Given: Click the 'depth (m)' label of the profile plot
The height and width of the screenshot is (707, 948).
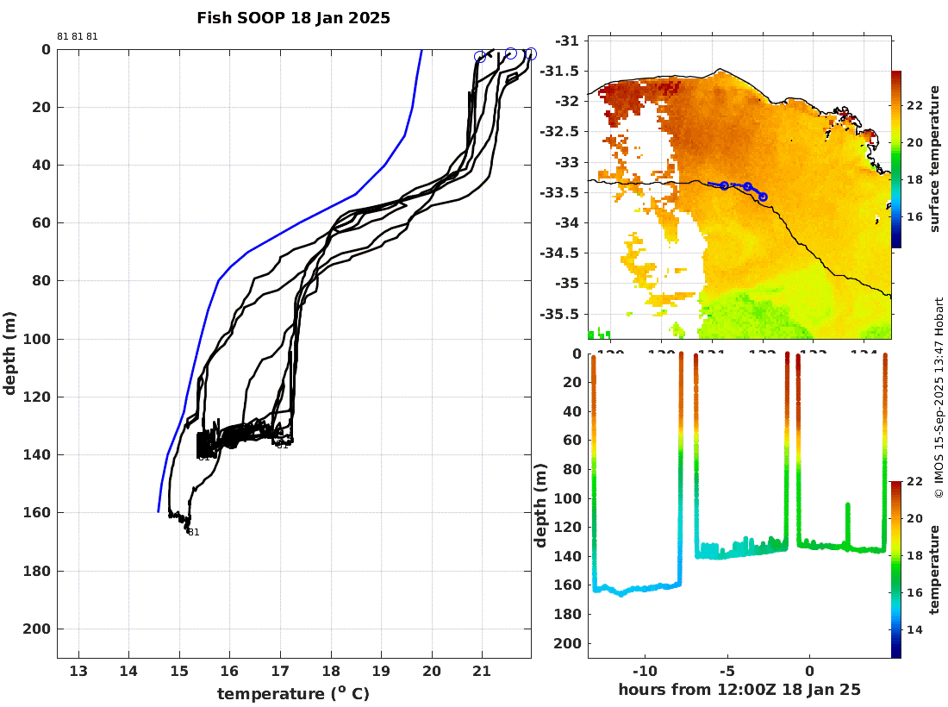Looking at the screenshot, I should pyautogui.click(x=9, y=353).
